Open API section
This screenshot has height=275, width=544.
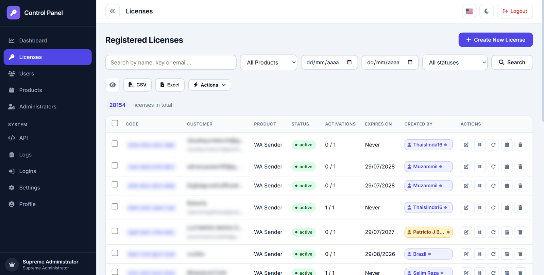coord(48,138)
